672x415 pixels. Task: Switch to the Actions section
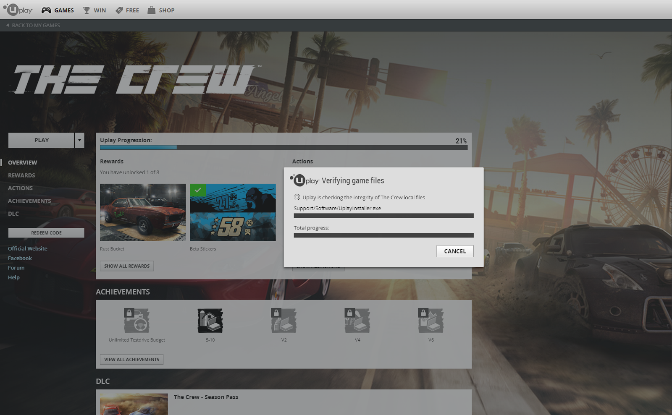pos(20,188)
